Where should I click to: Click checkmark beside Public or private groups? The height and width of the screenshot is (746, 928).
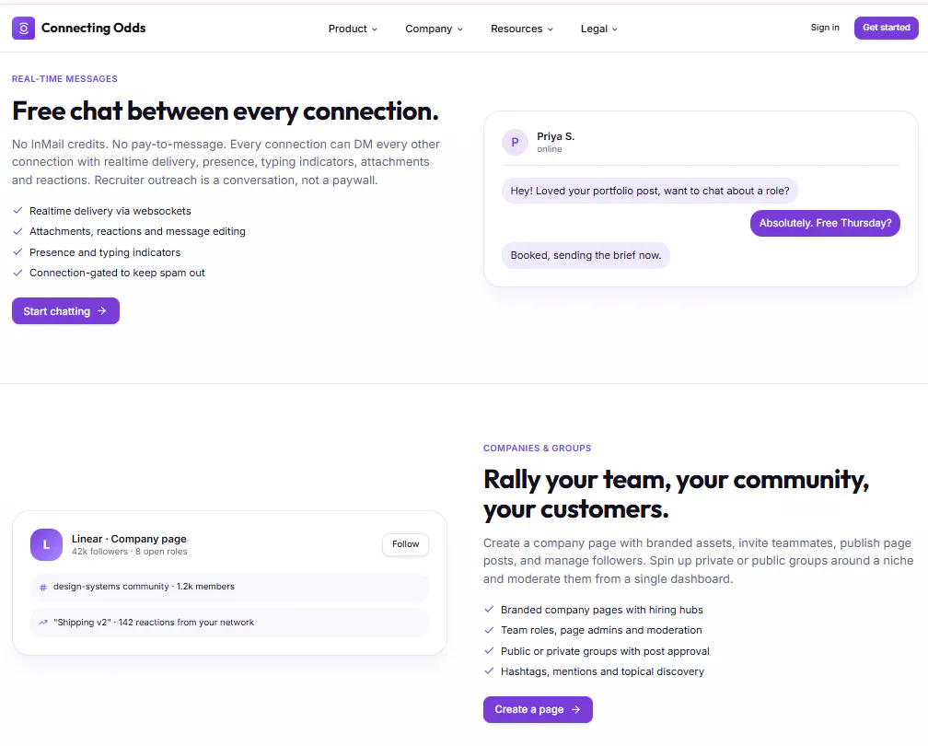pyautogui.click(x=489, y=650)
